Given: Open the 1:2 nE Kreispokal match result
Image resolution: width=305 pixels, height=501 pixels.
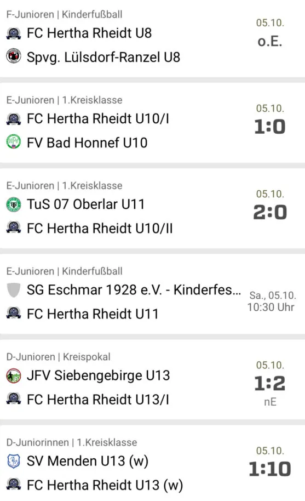Looking at the screenshot, I should [270, 383].
